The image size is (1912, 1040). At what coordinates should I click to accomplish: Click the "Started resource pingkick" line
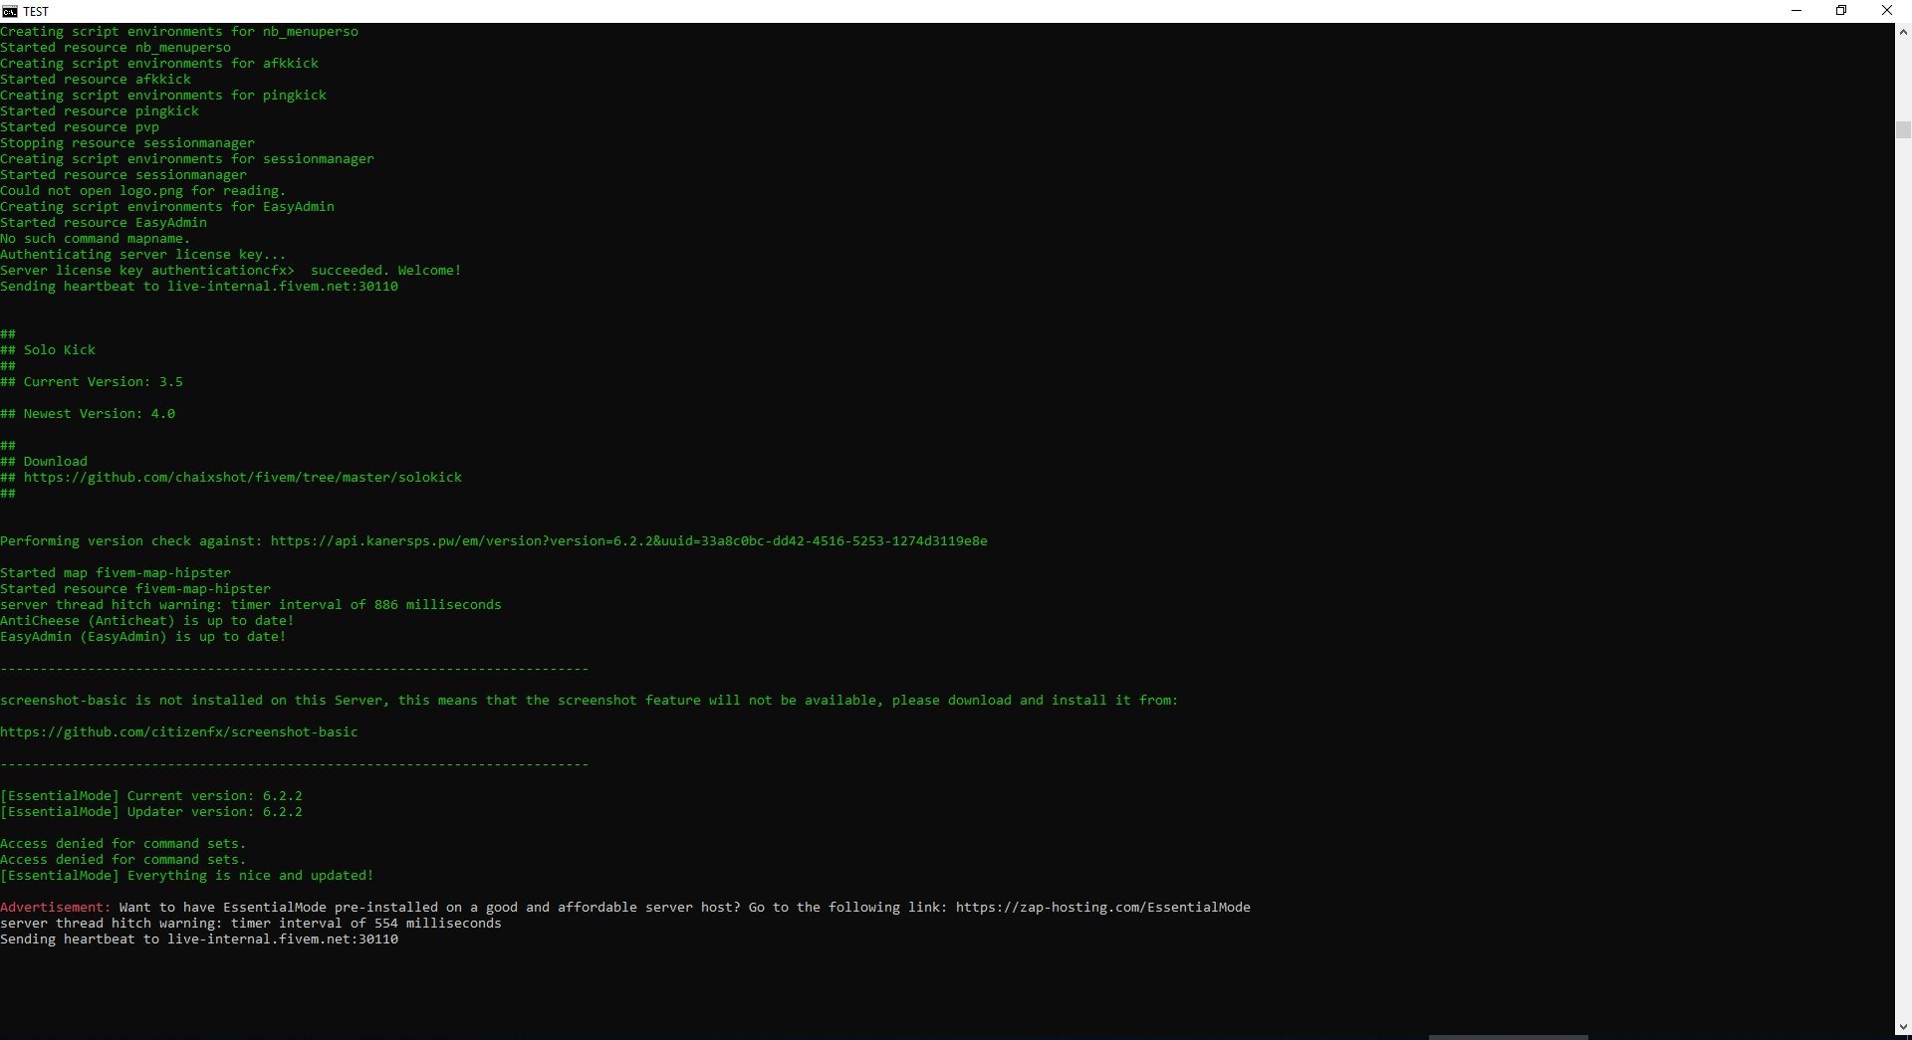[100, 111]
